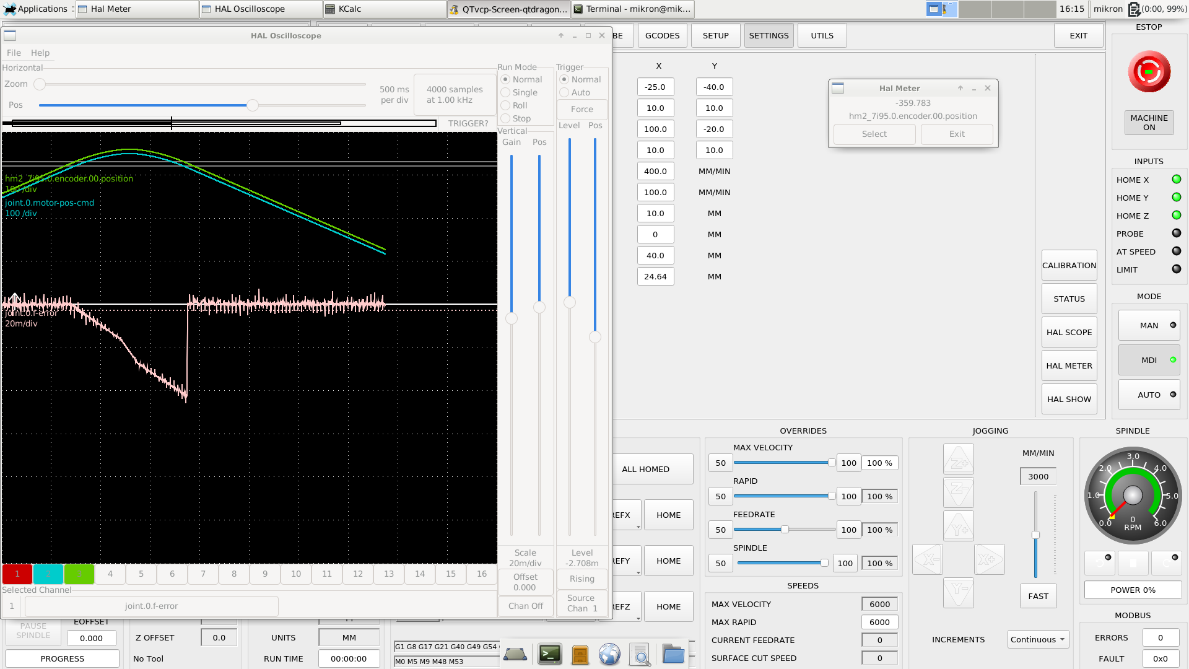The image size is (1189, 669).
Task: Click Force trigger button
Action: tap(581, 109)
